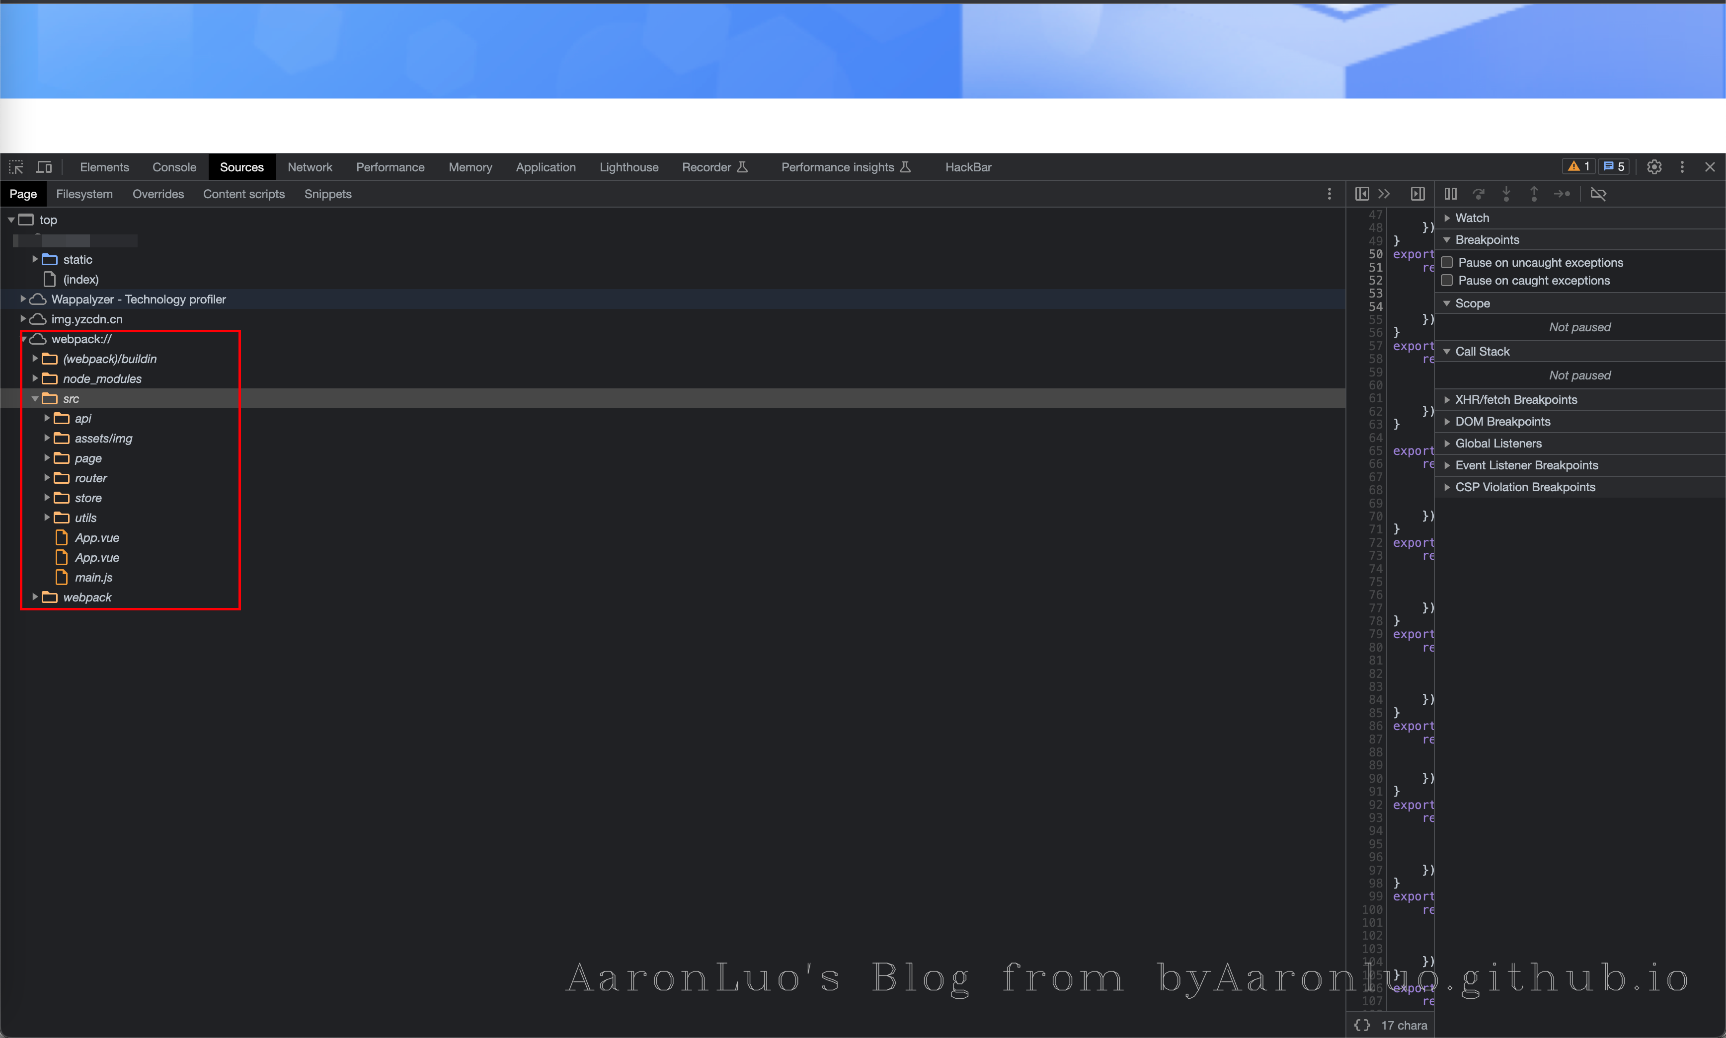This screenshot has width=1726, height=1038.
Task: Collapse the src folder
Action: (x=35, y=399)
